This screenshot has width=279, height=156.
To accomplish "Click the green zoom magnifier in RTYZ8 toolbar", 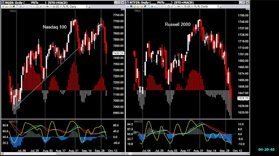I will coord(195,6).
